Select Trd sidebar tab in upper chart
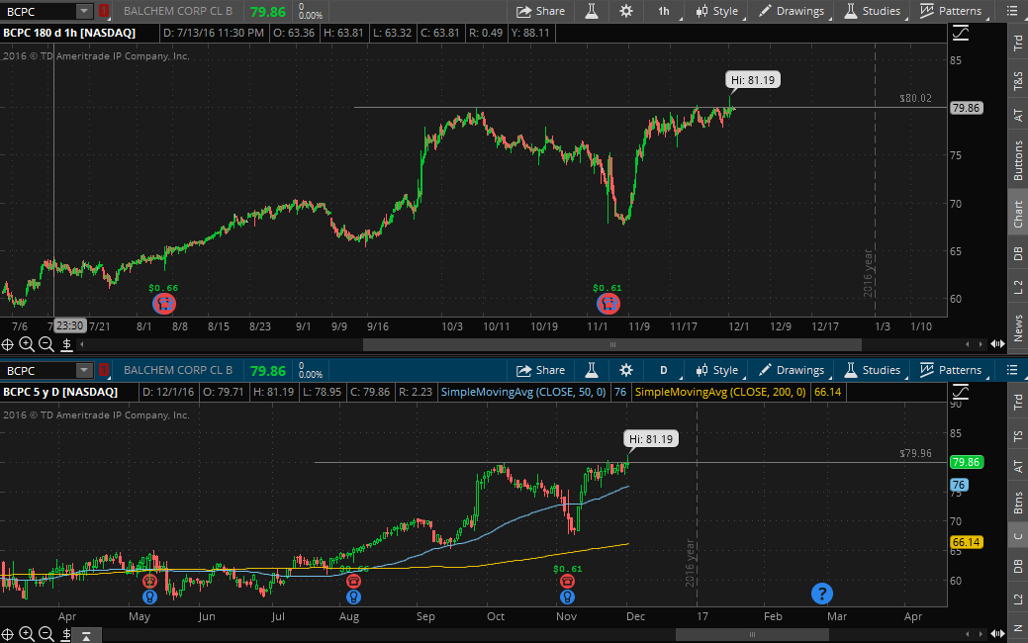The height and width of the screenshot is (643, 1028). (x=1017, y=42)
